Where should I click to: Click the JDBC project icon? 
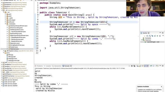[4, 72]
